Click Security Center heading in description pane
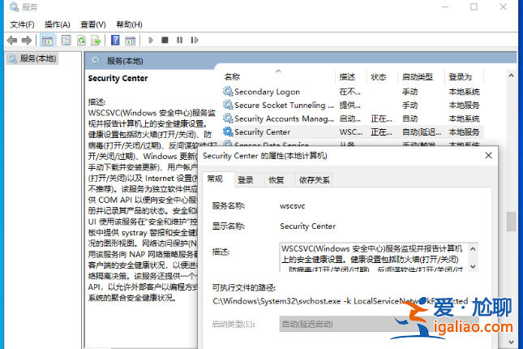The height and width of the screenshot is (349, 523). 118,78
